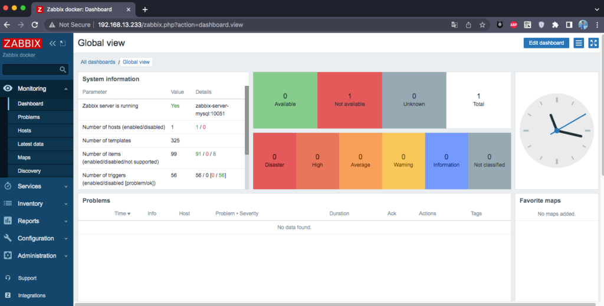This screenshot has width=604, height=306.
Task: Click the Global view breadcrumb
Action: (x=136, y=62)
